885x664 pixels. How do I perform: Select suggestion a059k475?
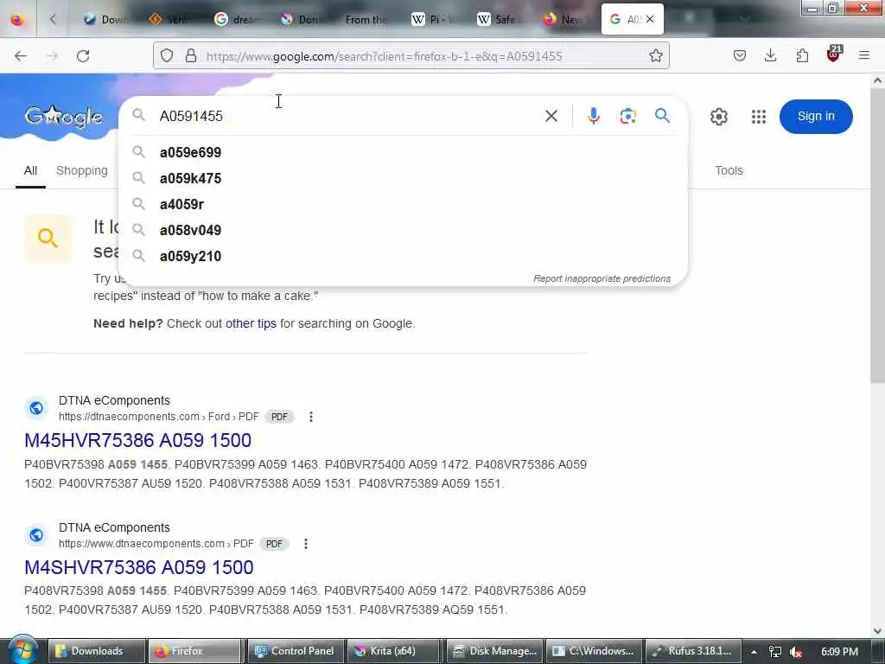(403, 178)
